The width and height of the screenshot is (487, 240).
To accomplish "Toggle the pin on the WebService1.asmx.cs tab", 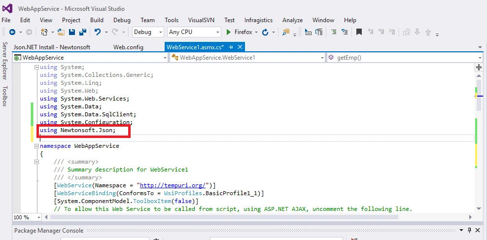I will coord(231,47).
